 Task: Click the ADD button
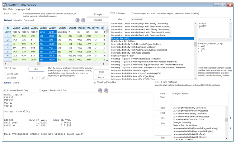point(163,108)
